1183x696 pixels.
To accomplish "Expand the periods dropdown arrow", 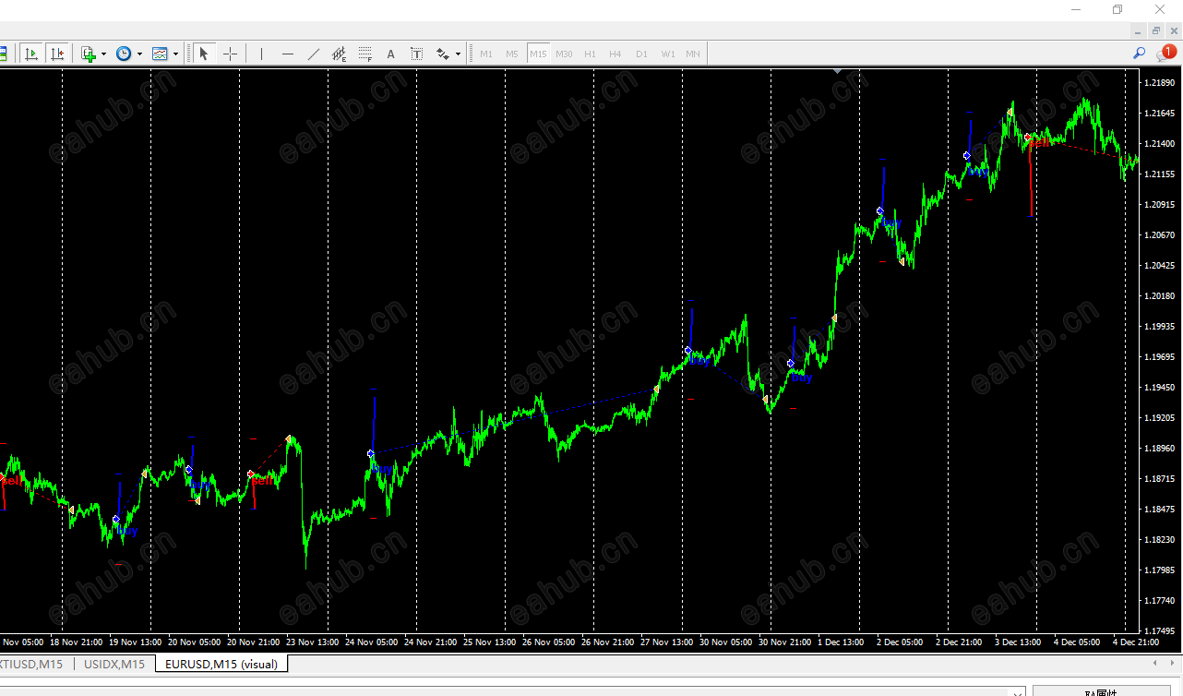I will [139, 54].
